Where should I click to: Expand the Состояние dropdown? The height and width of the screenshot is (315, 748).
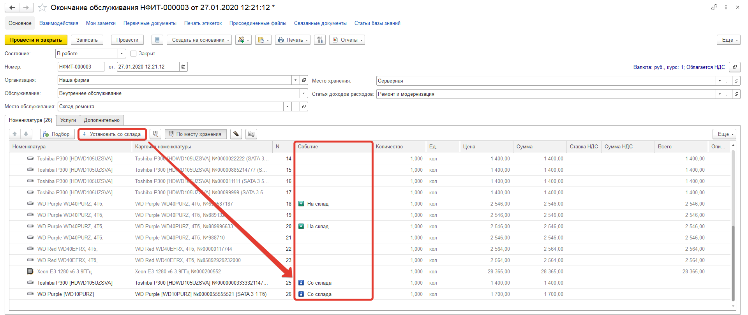[x=122, y=54]
